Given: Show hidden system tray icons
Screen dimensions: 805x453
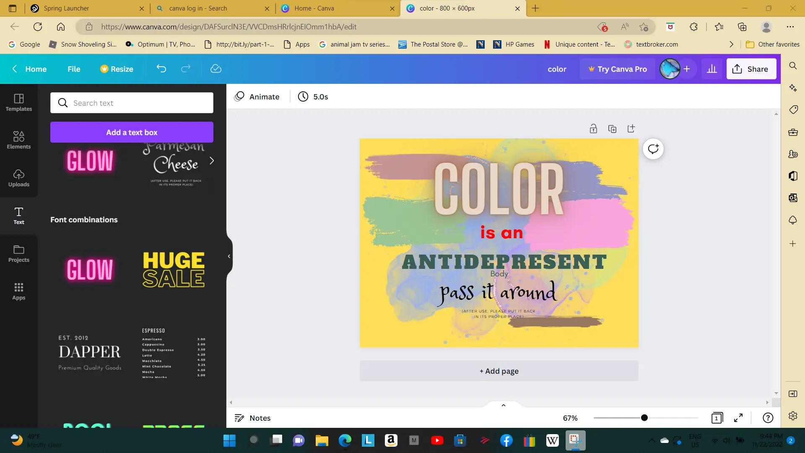Looking at the screenshot, I should [652, 440].
